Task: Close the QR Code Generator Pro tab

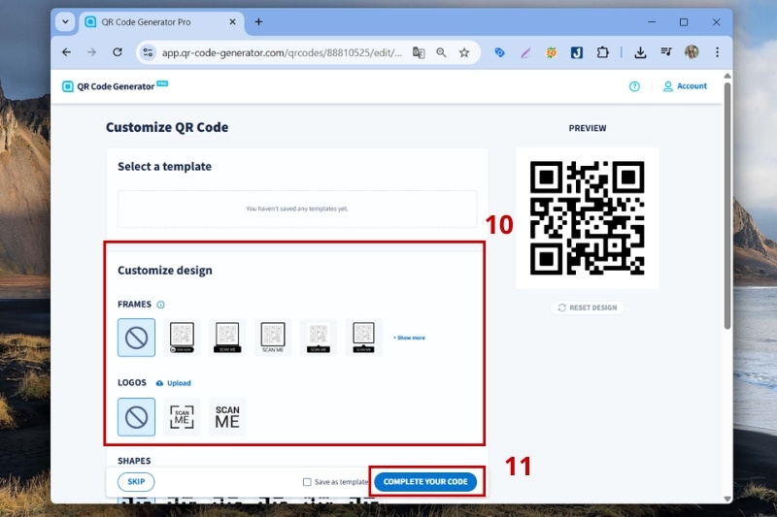Action: click(232, 22)
